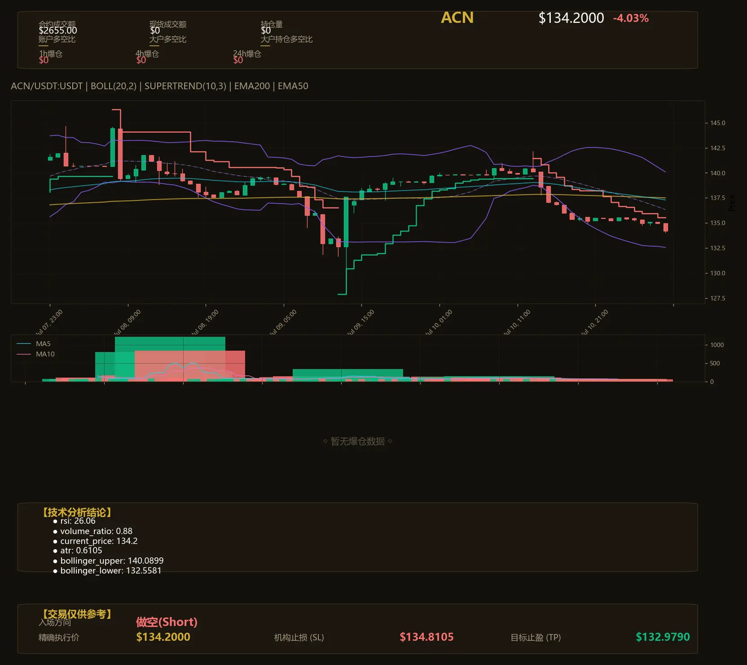Click the -4.03% price change indicator
The image size is (747, 665).
click(x=631, y=18)
